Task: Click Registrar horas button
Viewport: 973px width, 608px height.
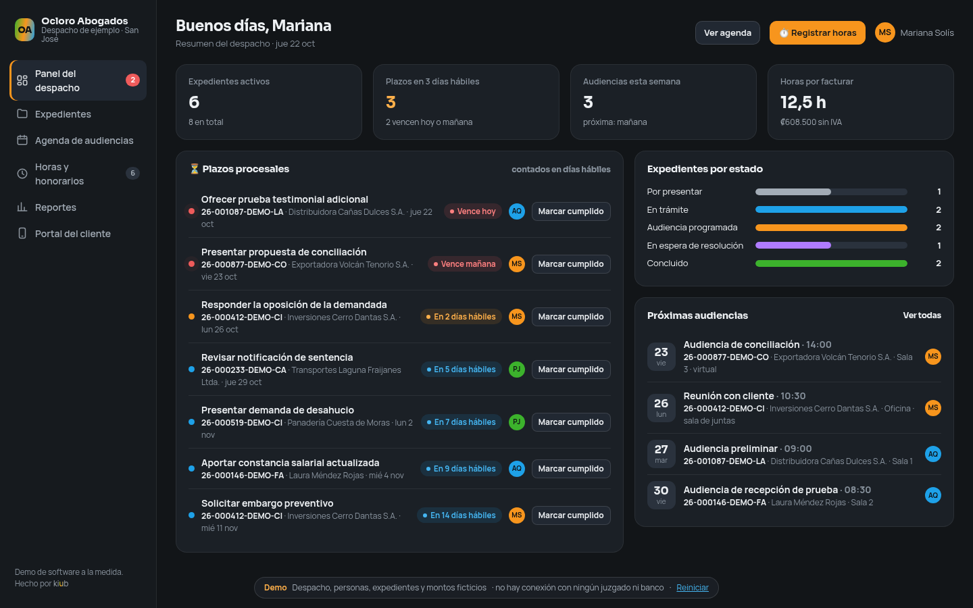Action: tap(818, 32)
